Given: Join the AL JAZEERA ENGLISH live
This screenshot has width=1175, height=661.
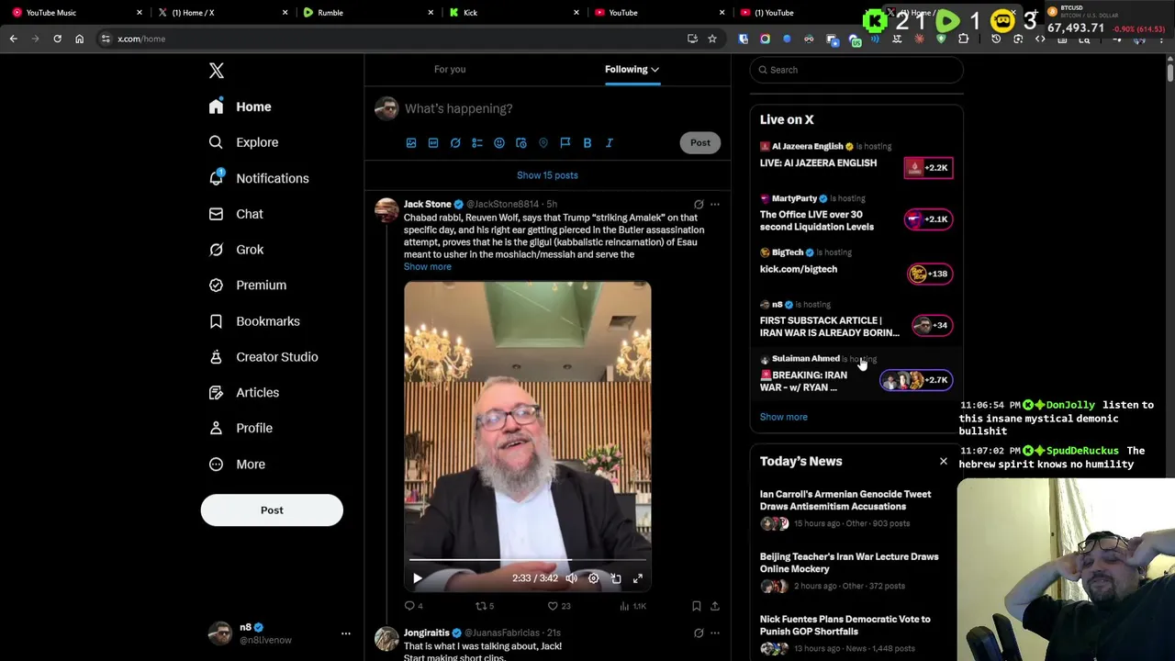Looking at the screenshot, I should 929,168.
